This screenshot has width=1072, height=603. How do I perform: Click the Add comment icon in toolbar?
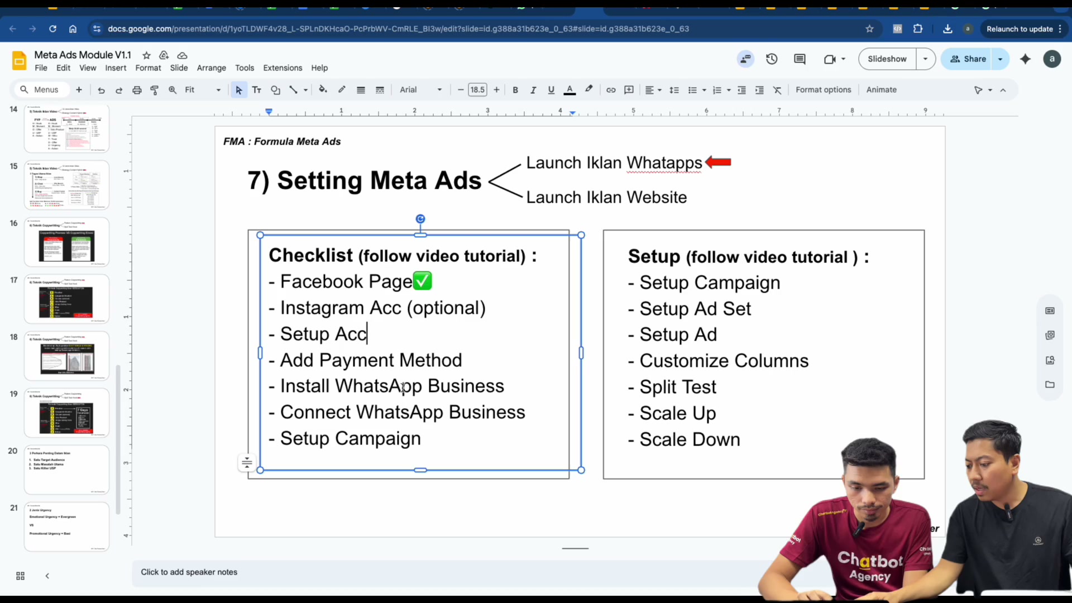[629, 90]
